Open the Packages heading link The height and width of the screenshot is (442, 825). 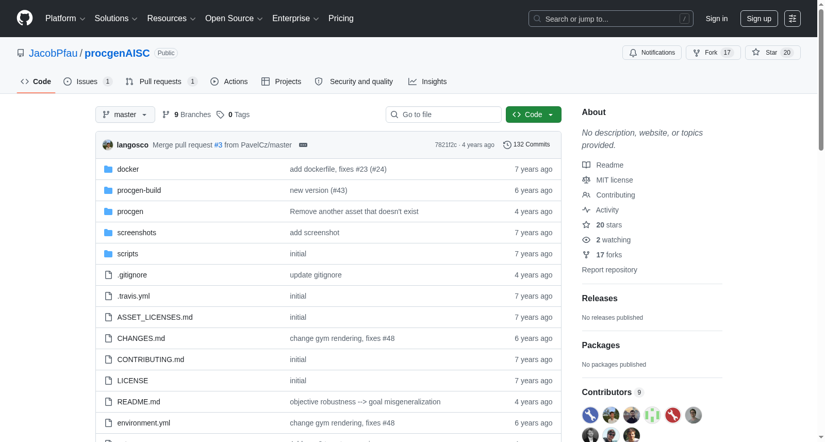pyautogui.click(x=601, y=346)
